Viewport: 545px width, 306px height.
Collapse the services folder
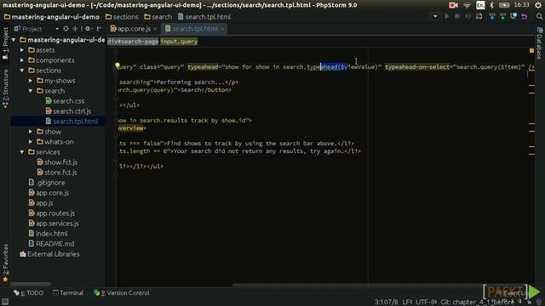pos(22,152)
